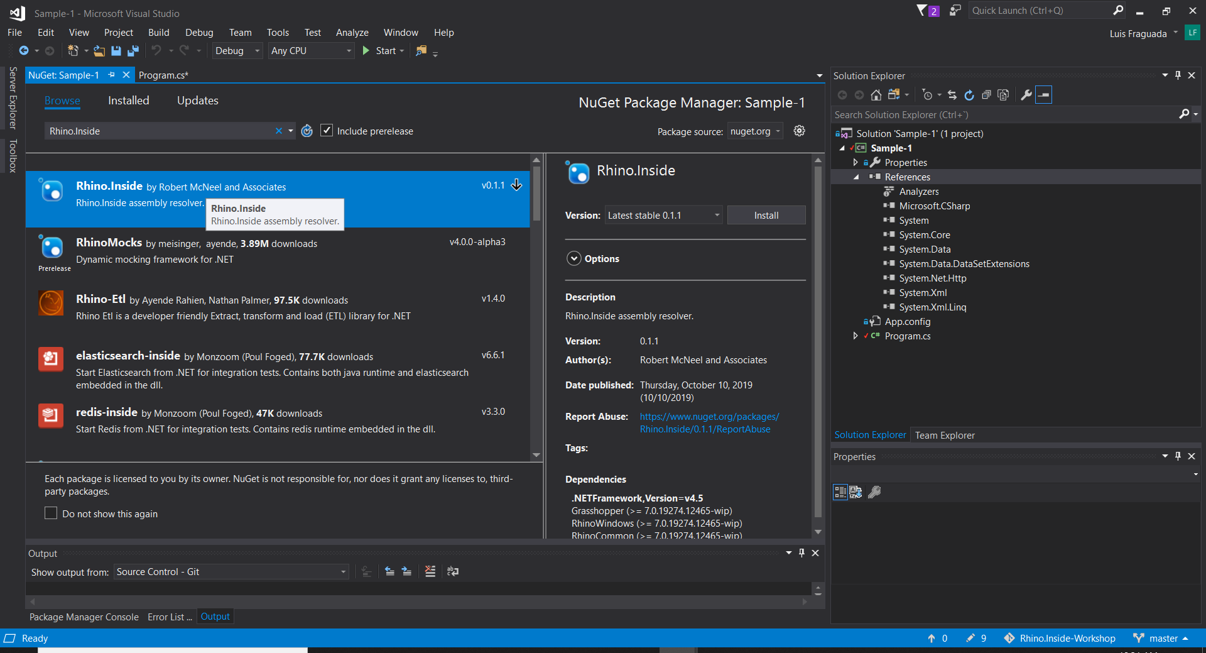Click Property Pages wrench in Properties panel
This screenshot has height=653, width=1206.
pos(874,492)
